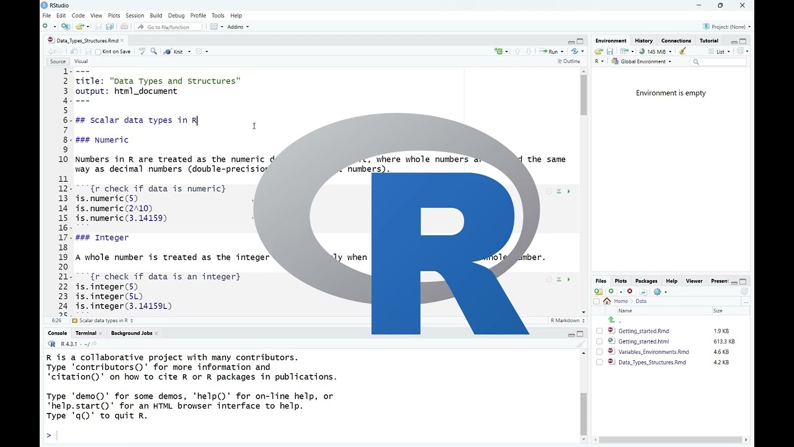Click the Environment search field
Screen dimensions: 794x447
[x=719, y=61]
